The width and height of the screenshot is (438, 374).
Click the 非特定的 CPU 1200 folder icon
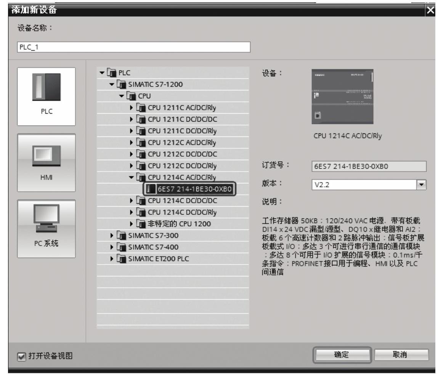141,224
